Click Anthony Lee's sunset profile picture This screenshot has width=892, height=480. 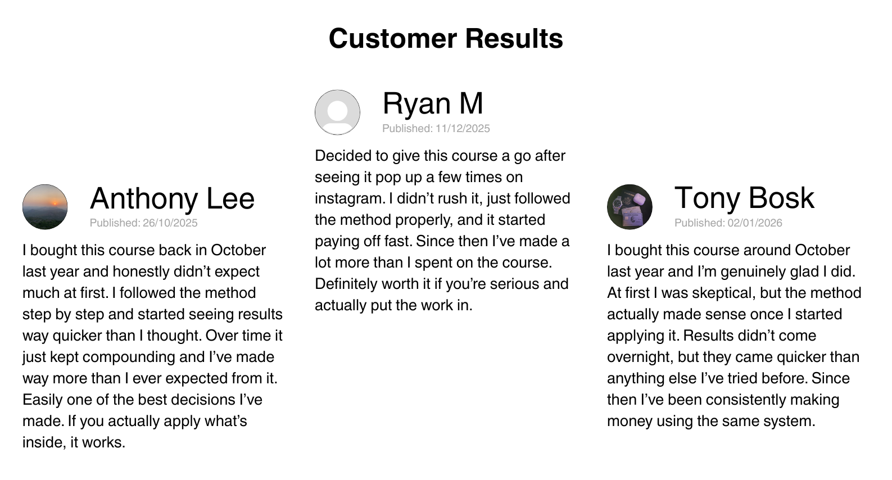click(45, 207)
